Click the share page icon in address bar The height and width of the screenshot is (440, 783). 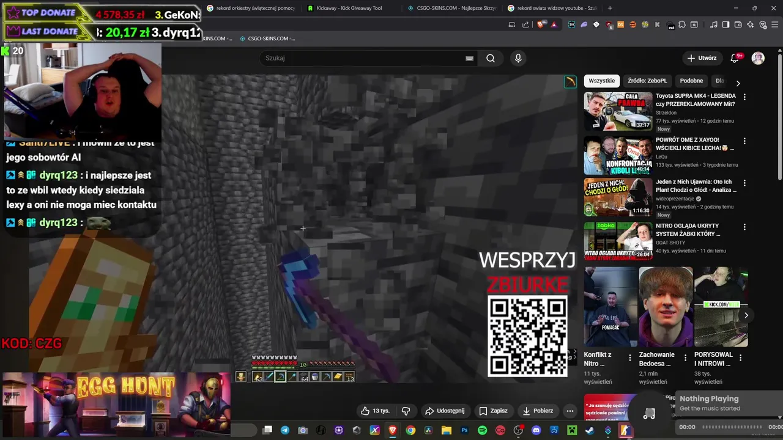pyautogui.click(x=525, y=24)
